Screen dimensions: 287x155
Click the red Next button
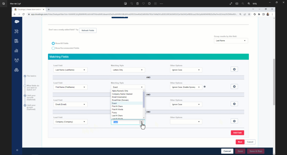(x=240, y=142)
